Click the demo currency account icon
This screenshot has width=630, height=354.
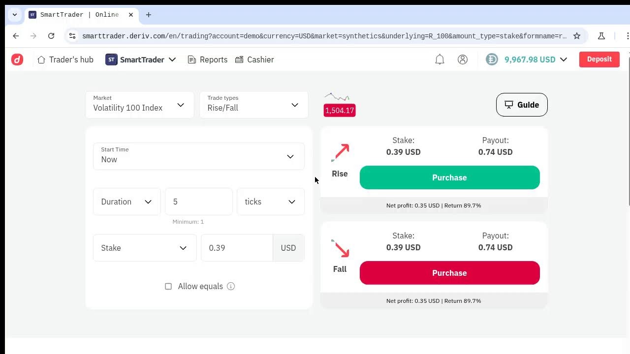492,59
